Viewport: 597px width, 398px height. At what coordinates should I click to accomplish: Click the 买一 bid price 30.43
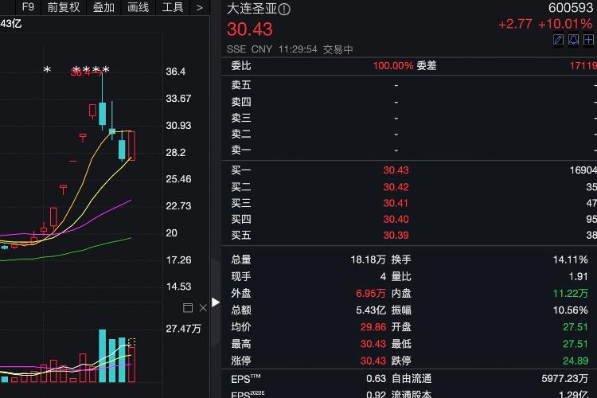[396, 170]
